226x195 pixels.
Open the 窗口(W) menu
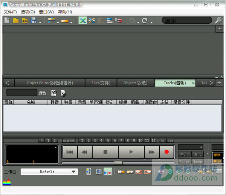tap(46, 12)
